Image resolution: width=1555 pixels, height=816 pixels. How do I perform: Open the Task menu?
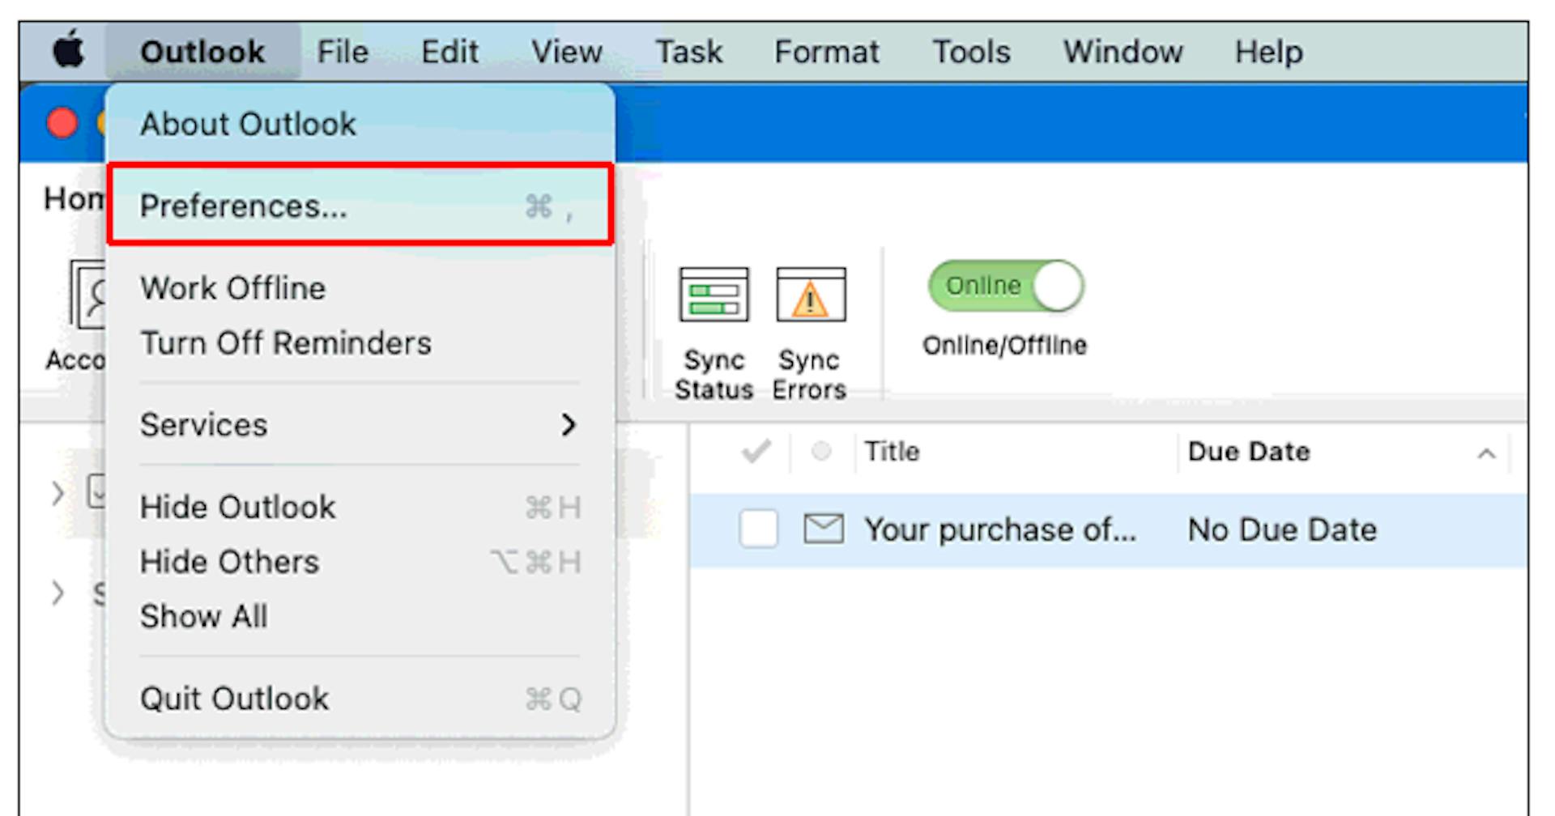click(x=689, y=51)
